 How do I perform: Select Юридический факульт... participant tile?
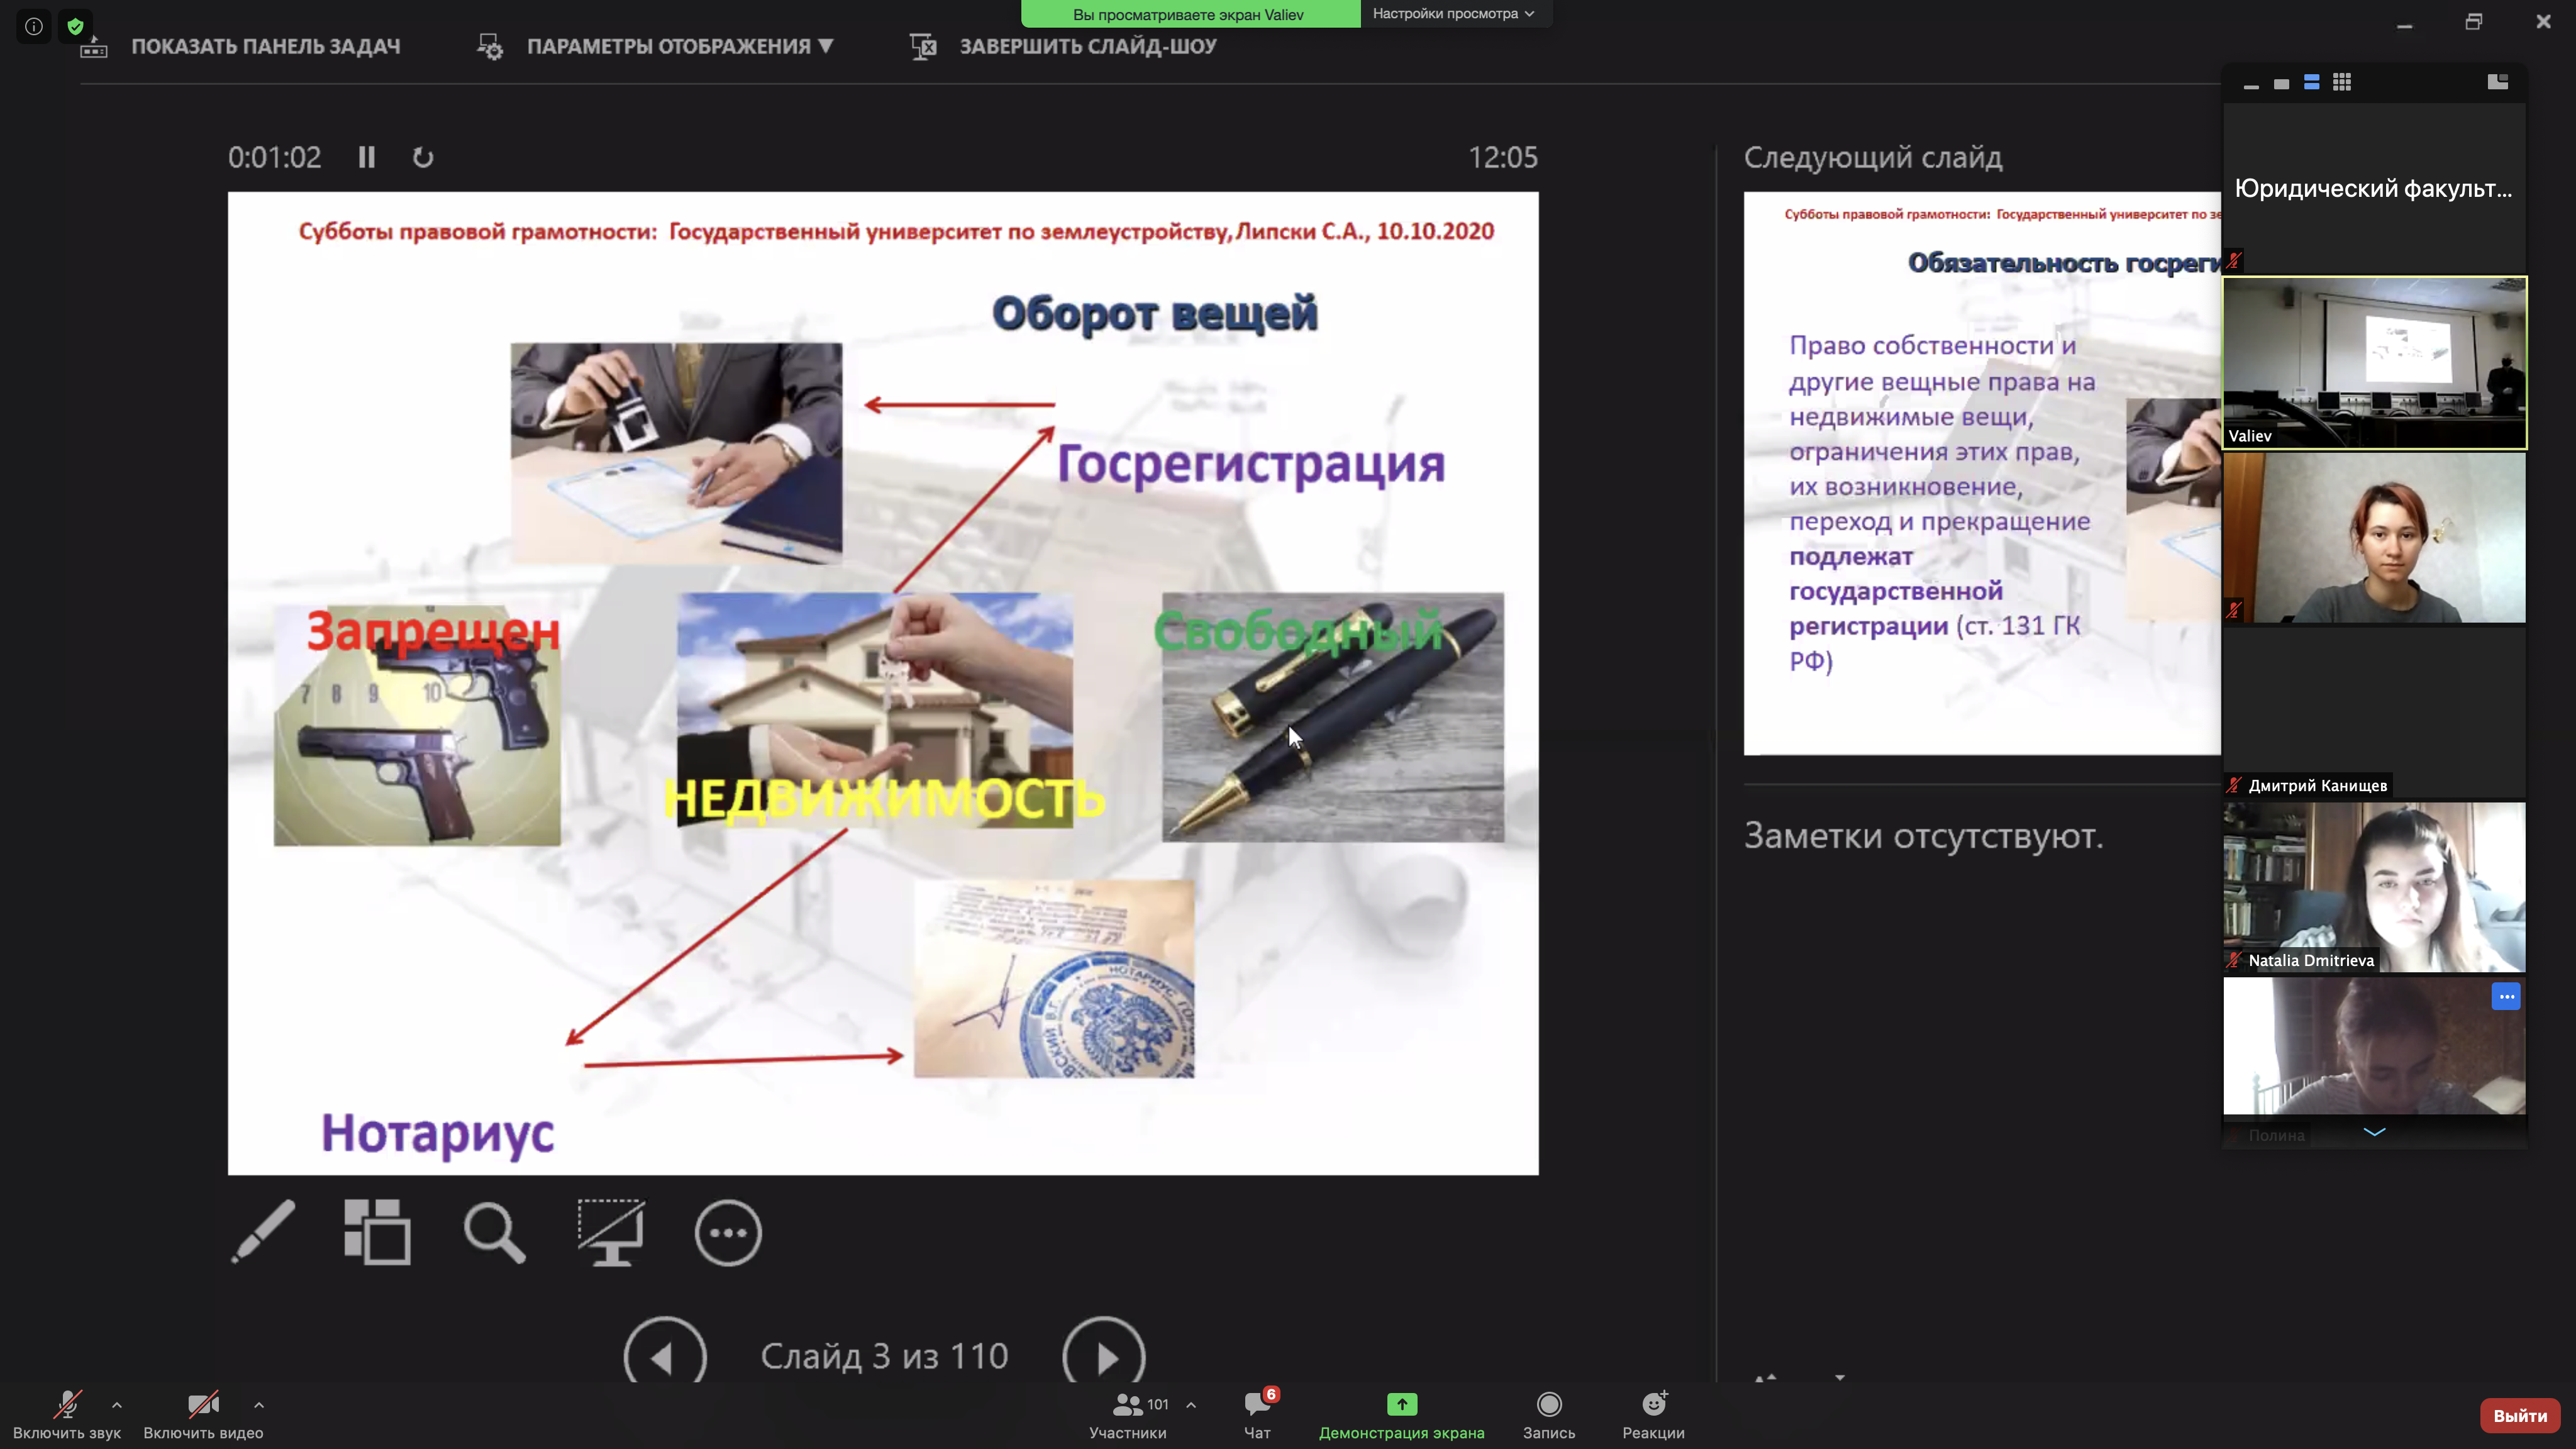[2374, 188]
